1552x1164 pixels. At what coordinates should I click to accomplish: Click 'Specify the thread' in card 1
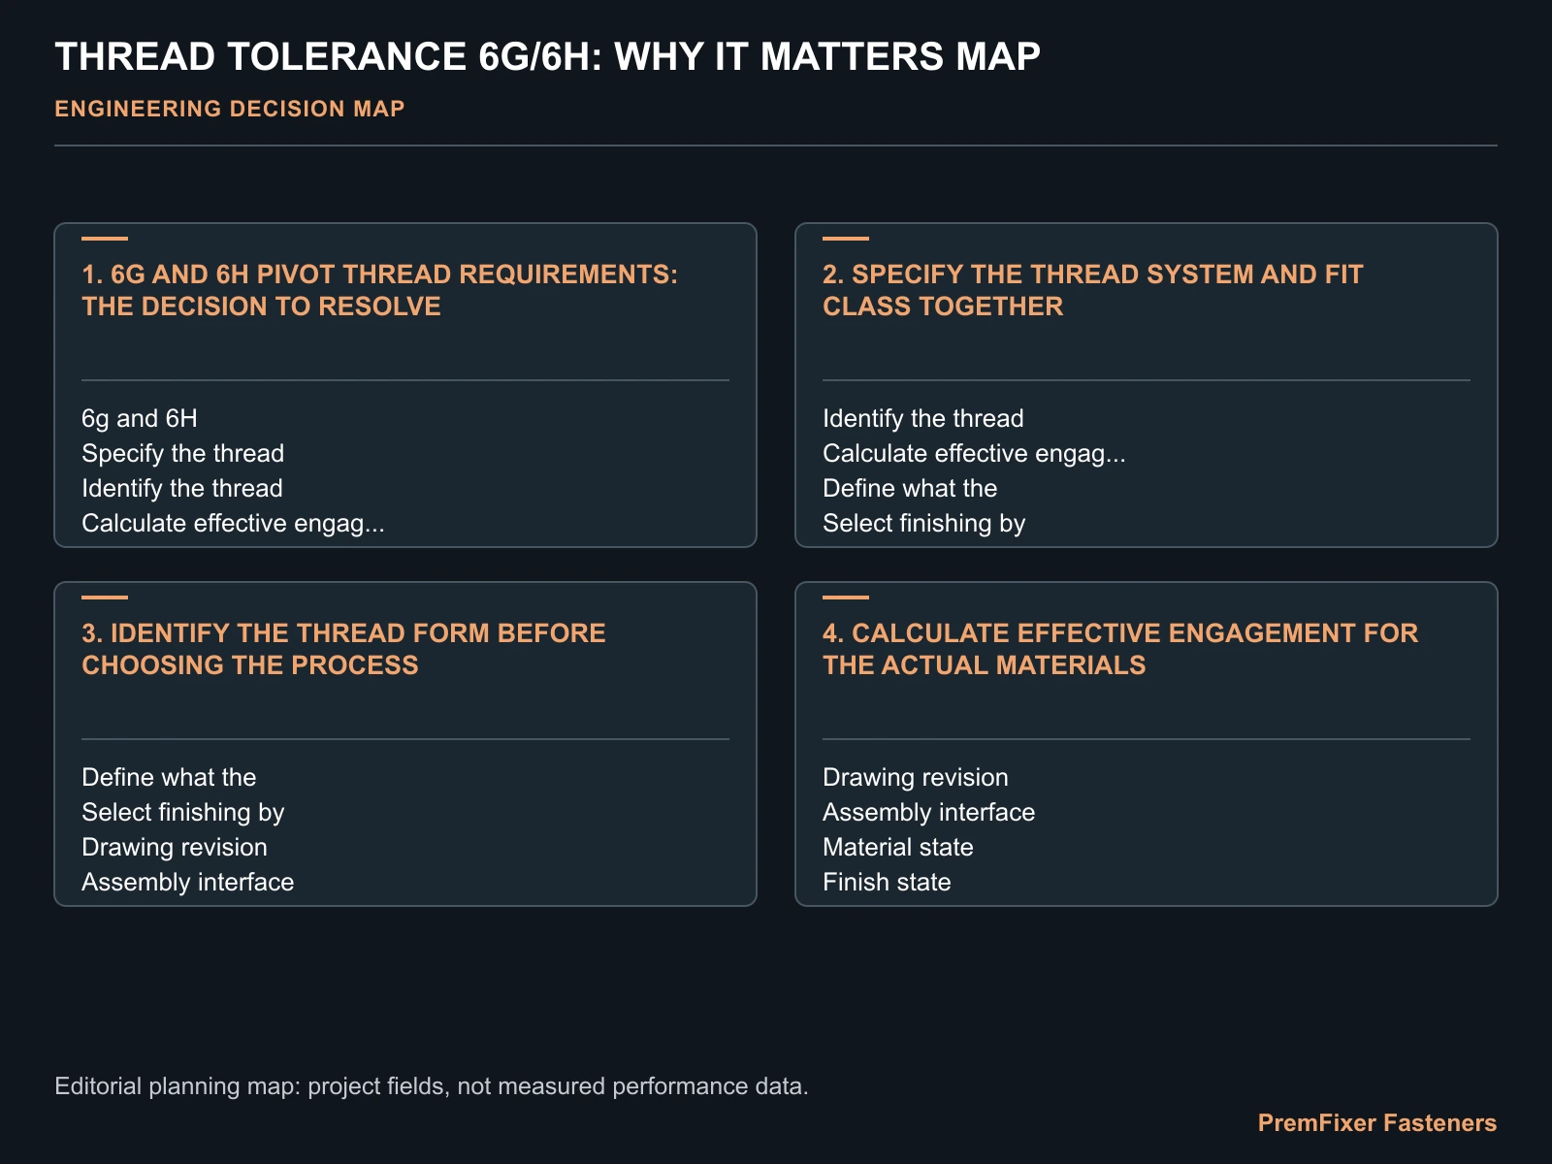[183, 453]
